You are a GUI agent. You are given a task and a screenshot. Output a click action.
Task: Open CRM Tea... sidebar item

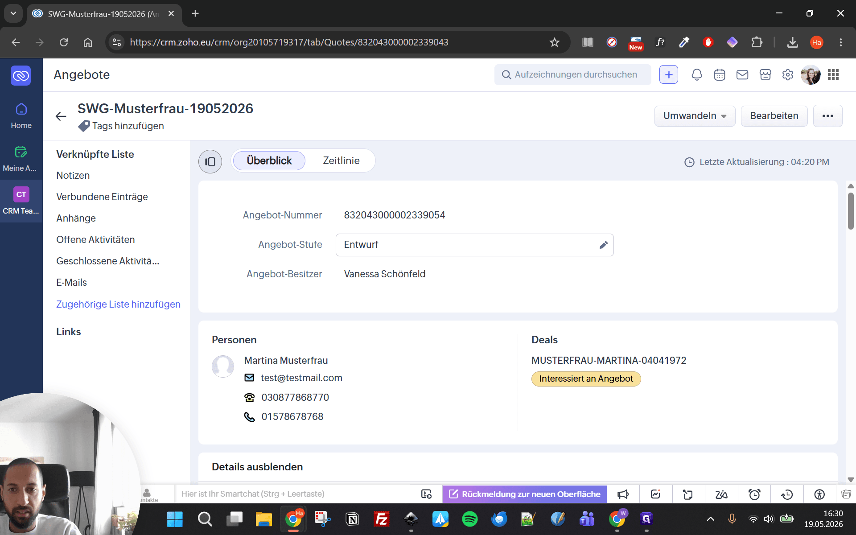click(21, 201)
